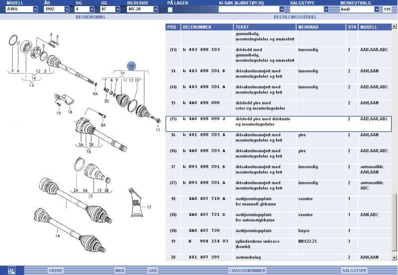
Task: Expand the HG dropdown showing 4
Action: coord(92,9)
